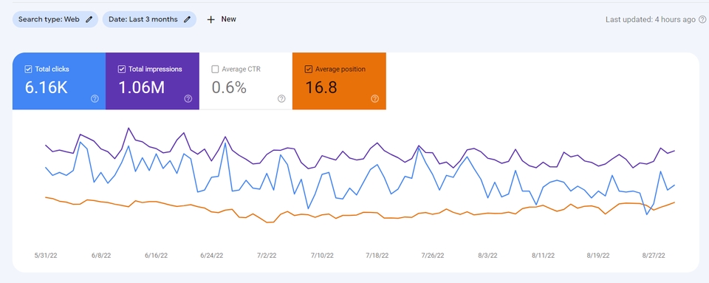Open help icon beside Last updated
709x283 pixels.
click(x=702, y=19)
